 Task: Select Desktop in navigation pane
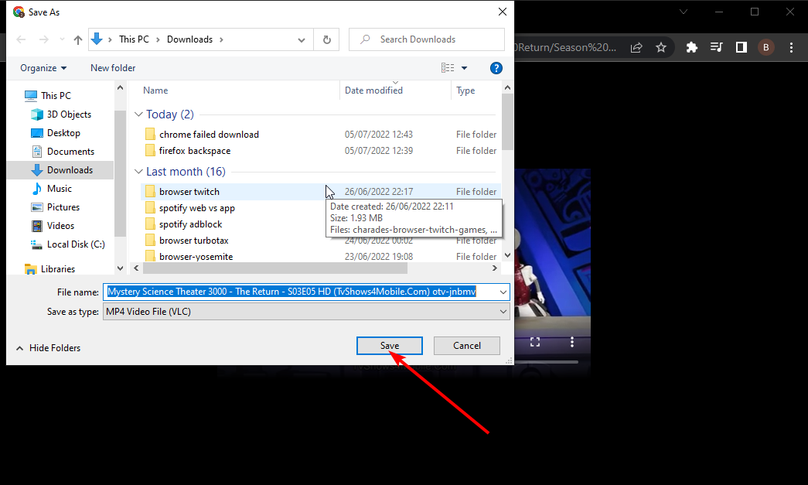pyautogui.click(x=63, y=133)
